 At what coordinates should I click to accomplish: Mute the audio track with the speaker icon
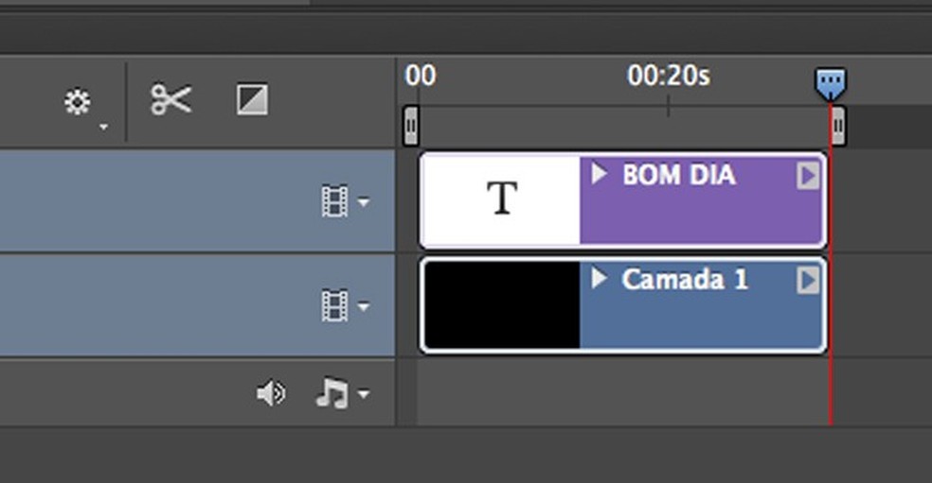[x=271, y=393]
